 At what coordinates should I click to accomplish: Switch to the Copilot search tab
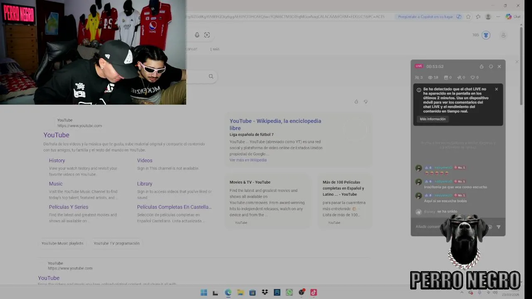coord(192,49)
